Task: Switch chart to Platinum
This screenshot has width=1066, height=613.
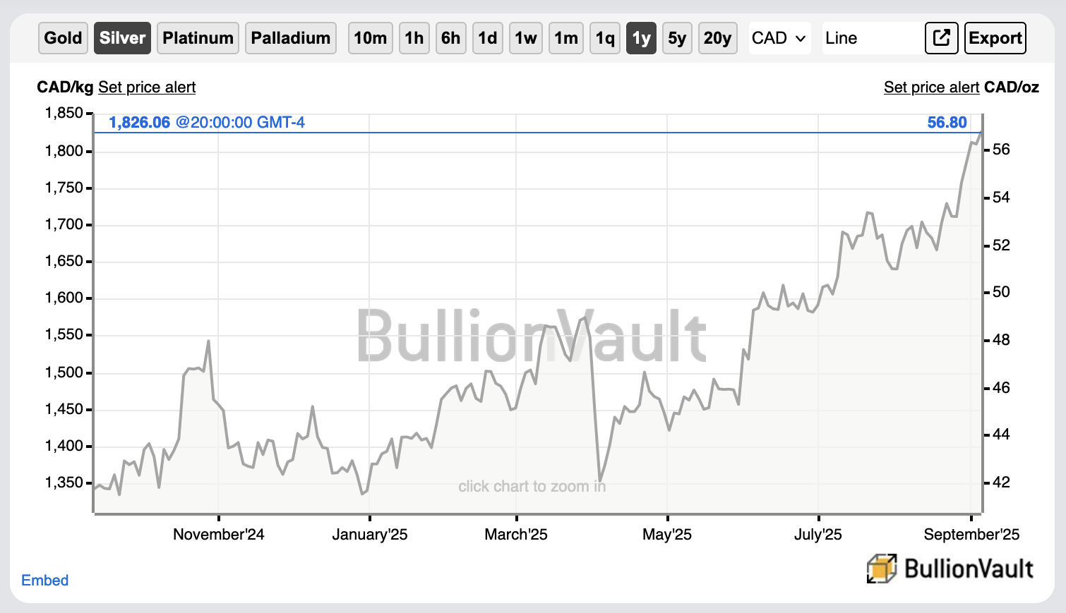Action: click(x=198, y=38)
